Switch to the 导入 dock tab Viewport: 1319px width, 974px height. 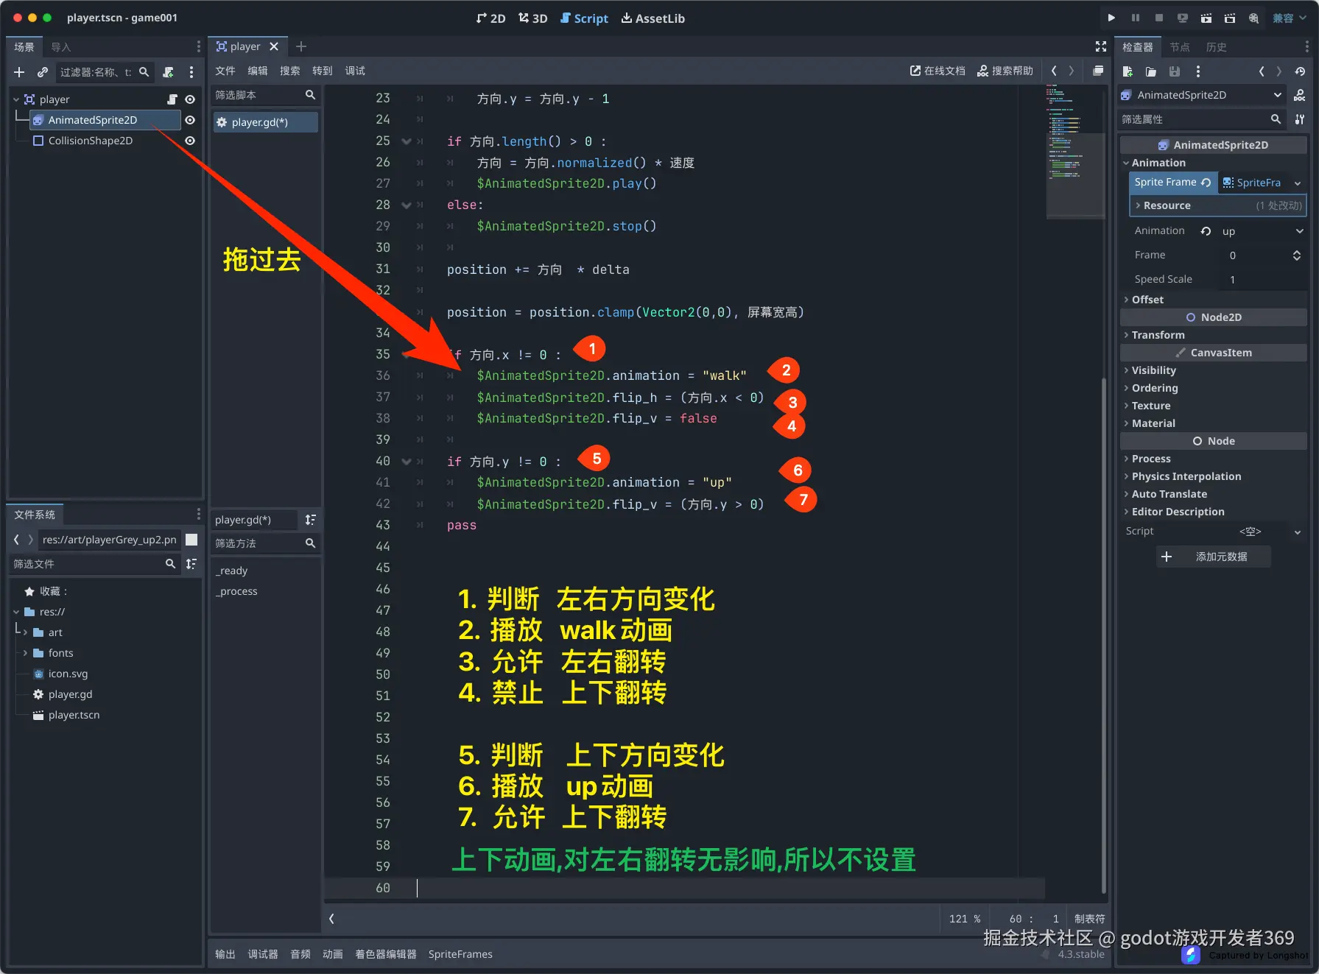[61, 46]
